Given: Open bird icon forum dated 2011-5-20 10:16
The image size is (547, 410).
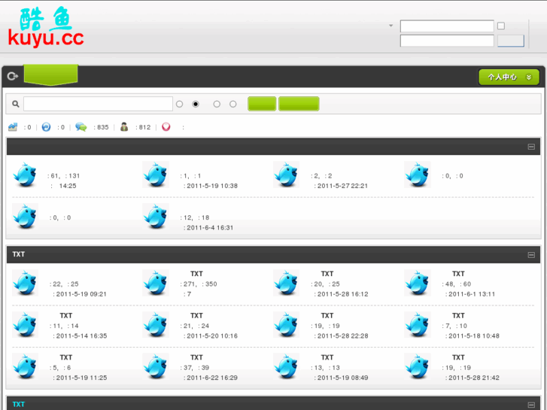Looking at the screenshot, I should pyautogui.click(x=156, y=324).
